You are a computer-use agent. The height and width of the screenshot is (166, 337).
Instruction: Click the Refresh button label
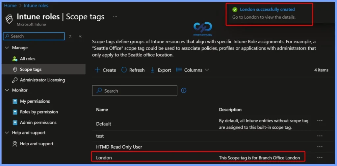[137, 70]
